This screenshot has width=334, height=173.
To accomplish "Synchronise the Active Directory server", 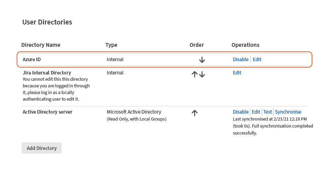I will coord(288,112).
